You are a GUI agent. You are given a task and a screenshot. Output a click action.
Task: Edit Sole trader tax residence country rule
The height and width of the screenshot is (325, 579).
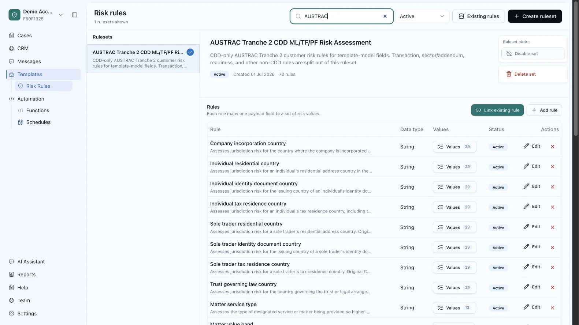tap(532, 267)
